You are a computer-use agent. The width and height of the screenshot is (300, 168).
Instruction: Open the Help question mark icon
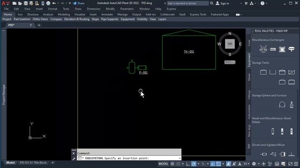tap(262, 3)
